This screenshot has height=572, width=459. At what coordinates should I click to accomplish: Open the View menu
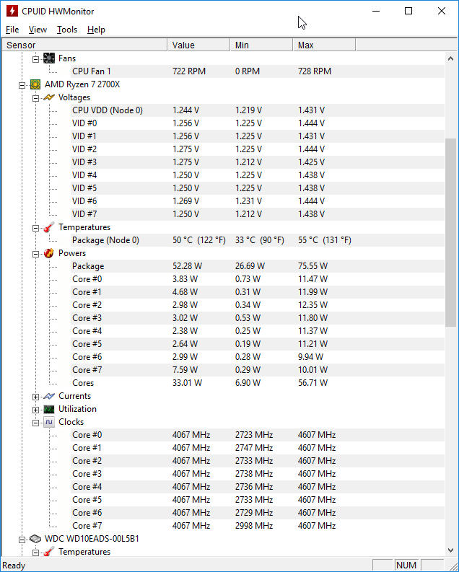pyautogui.click(x=38, y=30)
